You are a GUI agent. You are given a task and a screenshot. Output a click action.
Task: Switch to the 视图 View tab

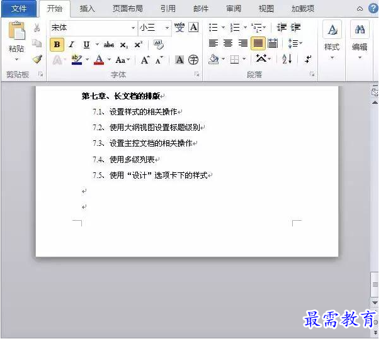pyautogui.click(x=266, y=9)
